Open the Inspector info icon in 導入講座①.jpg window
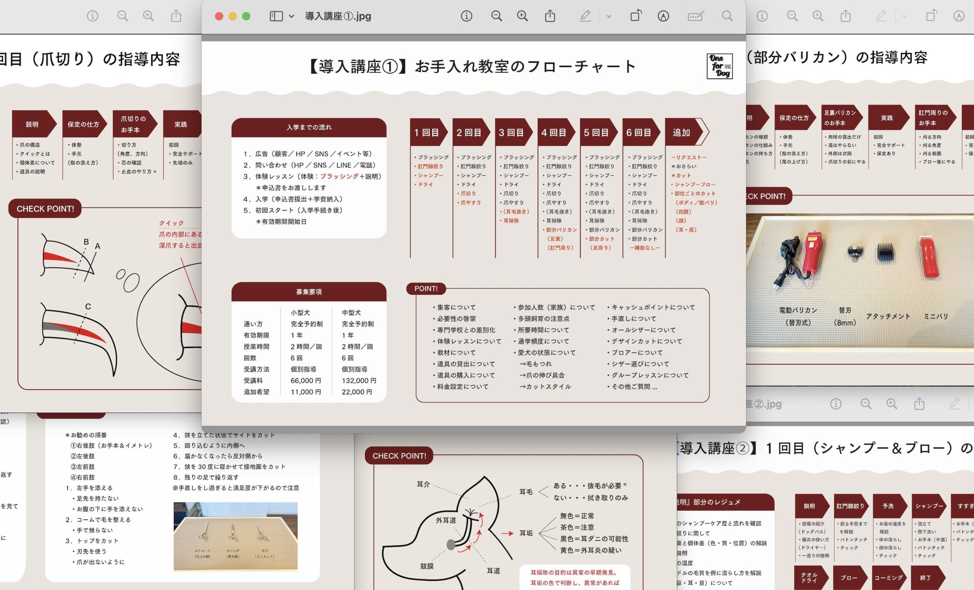This screenshot has width=974, height=590. (x=466, y=16)
